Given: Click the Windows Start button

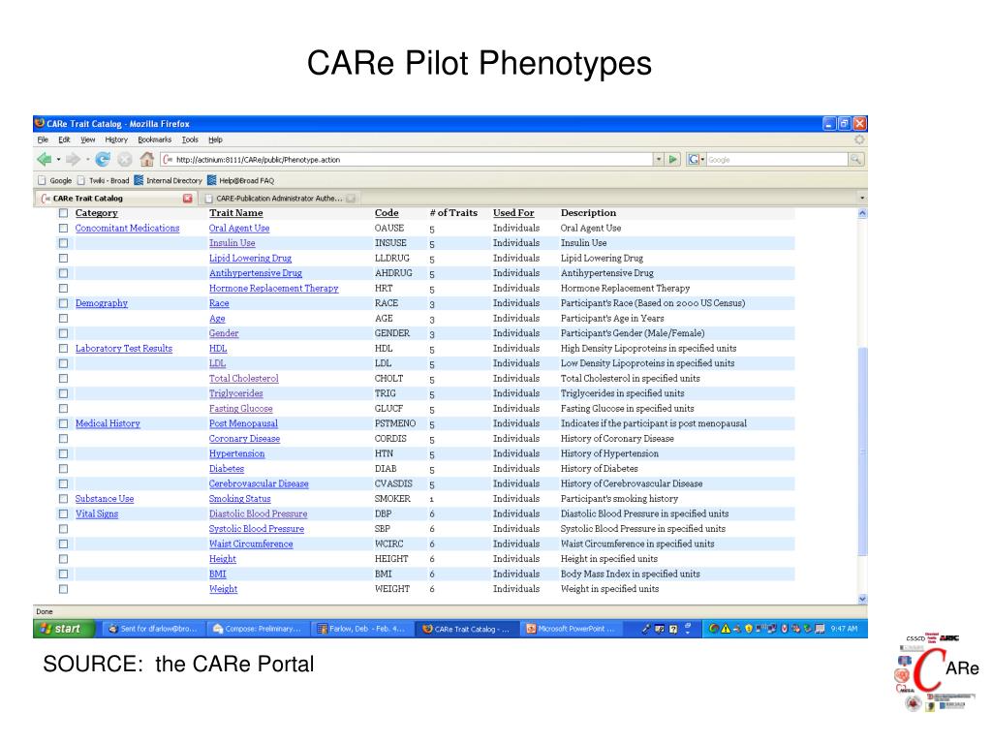Looking at the screenshot, I should pos(63,628).
